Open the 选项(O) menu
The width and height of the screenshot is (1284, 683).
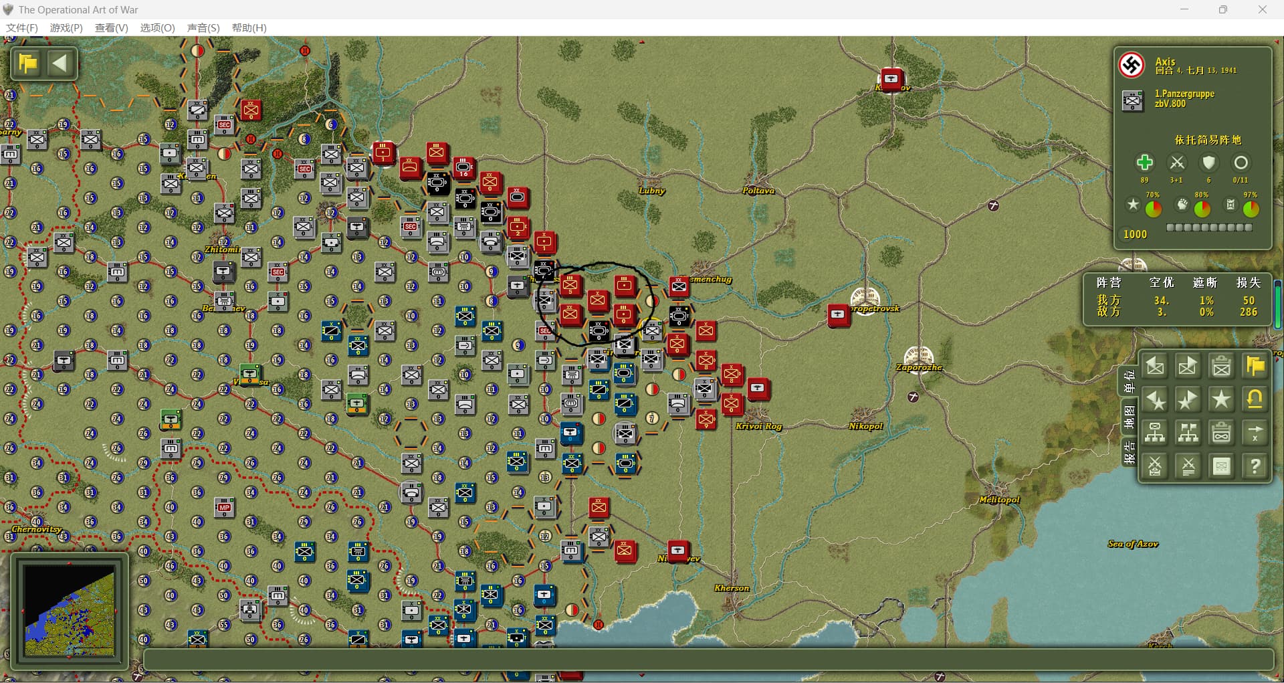[157, 27]
